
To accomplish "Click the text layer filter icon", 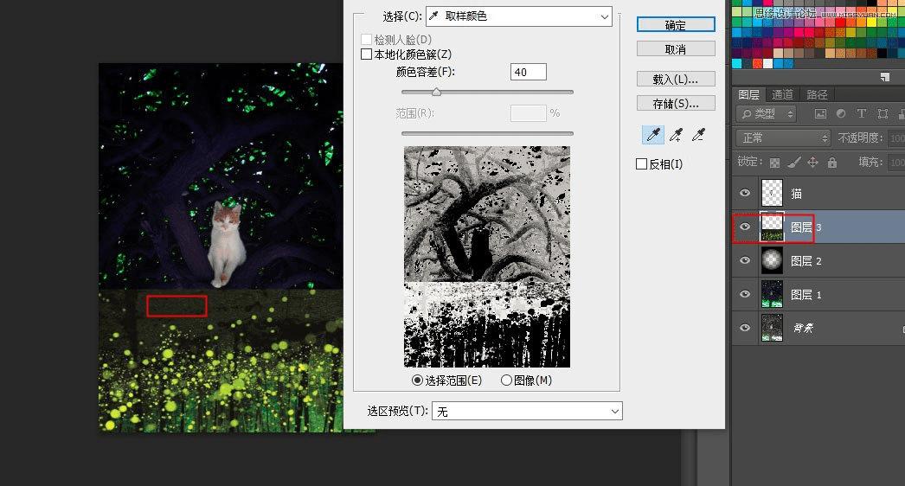I will click(x=861, y=113).
